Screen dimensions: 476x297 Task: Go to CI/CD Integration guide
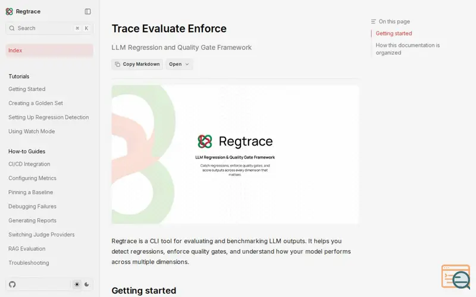(29, 164)
